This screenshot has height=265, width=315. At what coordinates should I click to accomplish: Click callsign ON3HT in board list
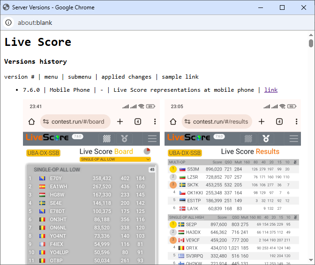pos(58,220)
